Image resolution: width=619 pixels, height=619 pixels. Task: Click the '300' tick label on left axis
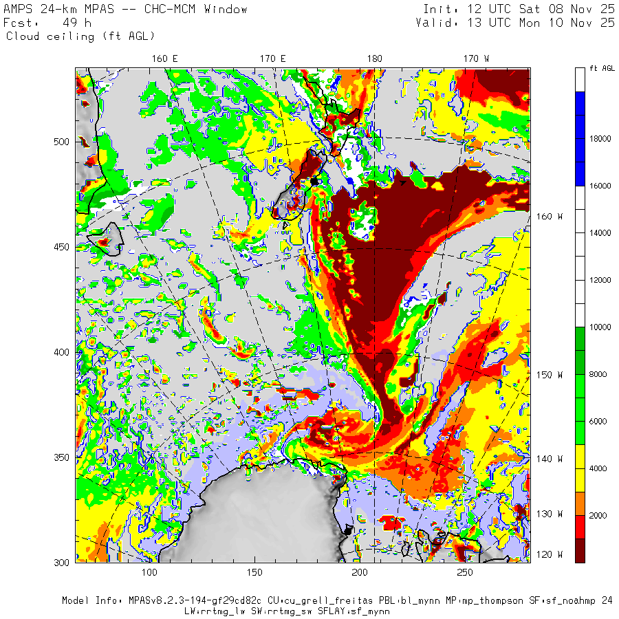tap(61, 563)
